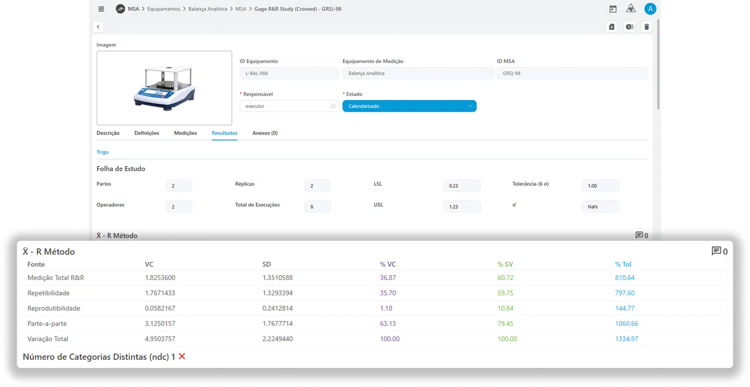Open the history clock icon

point(630,27)
